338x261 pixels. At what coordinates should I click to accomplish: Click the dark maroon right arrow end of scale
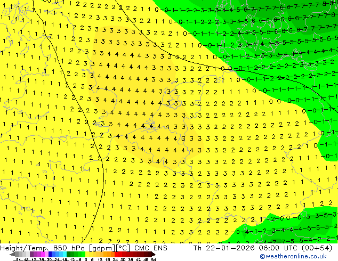[154, 254]
